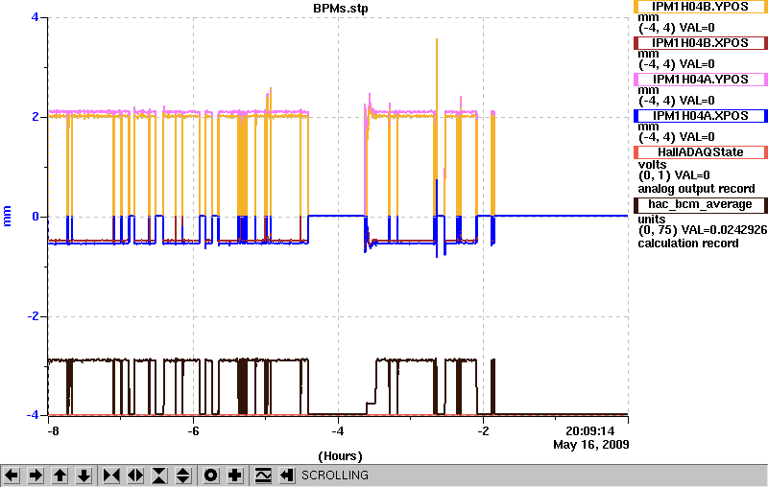This screenshot has height=487, width=768.
Task: Click the -6 tick label on the hours axis
Action: [193, 431]
